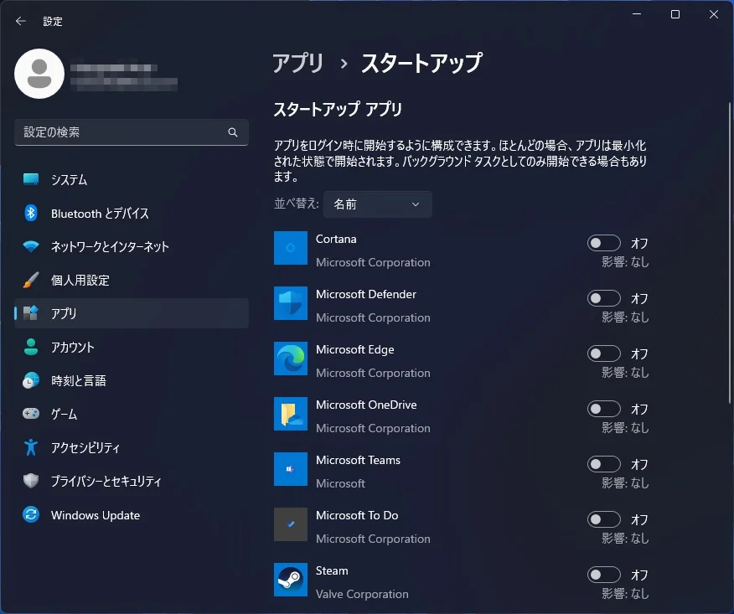Click the Microsoft Edge app icon
Image resolution: width=734 pixels, height=614 pixels.
pyautogui.click(x=291, y=359)
